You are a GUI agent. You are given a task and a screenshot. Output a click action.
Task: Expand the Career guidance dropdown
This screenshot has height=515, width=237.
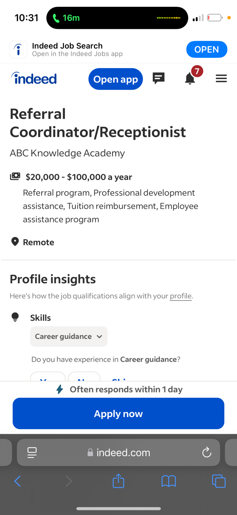point(69,337)
